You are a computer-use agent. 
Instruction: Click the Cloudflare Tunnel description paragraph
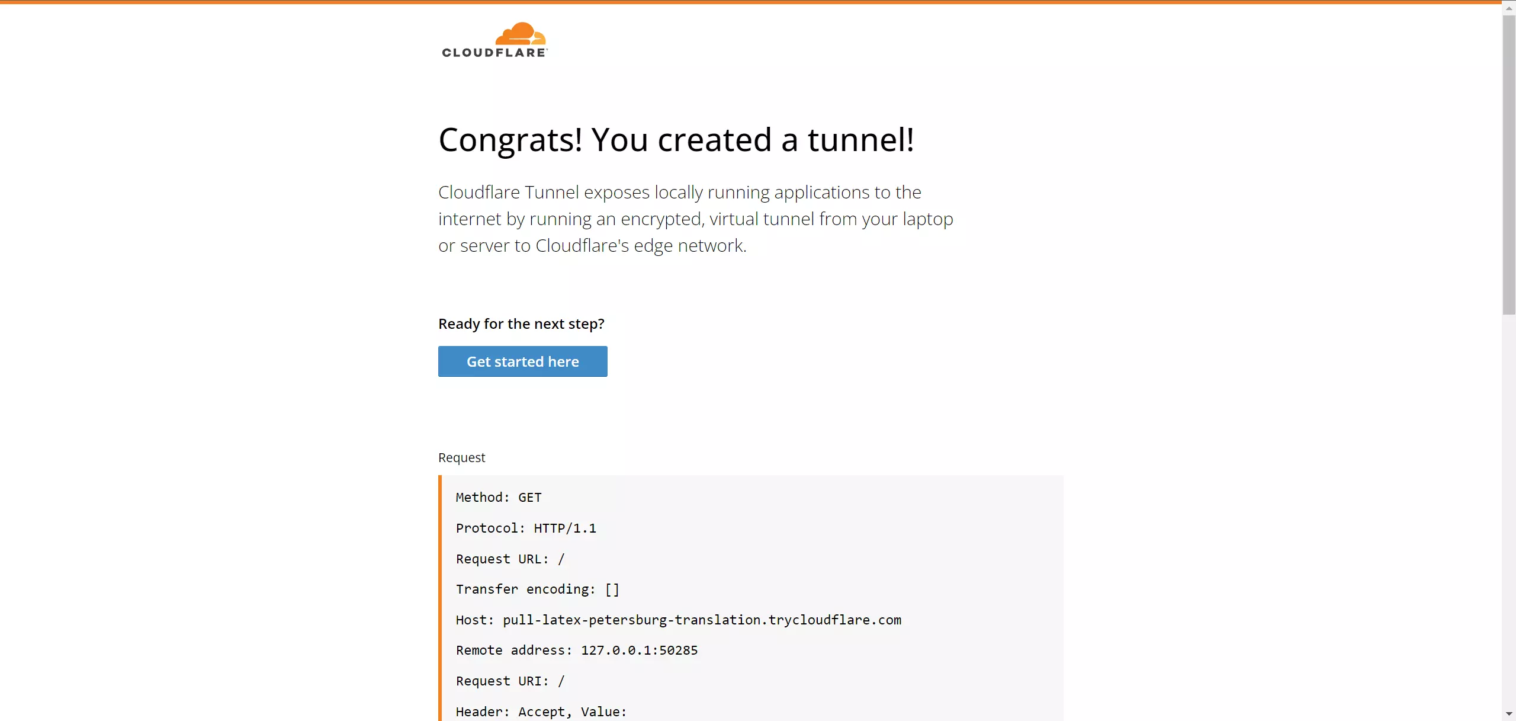pyautogui.click(x=696, y=219)
